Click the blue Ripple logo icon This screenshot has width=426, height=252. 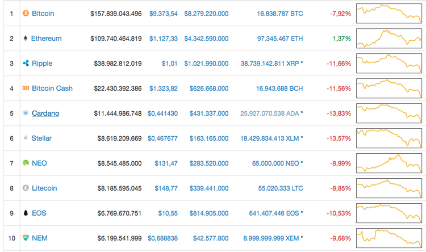pyautogui.click(x=26, y=63)
